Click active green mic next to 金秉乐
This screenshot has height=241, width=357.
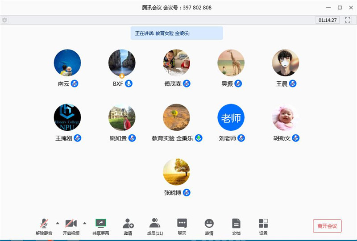199,138
